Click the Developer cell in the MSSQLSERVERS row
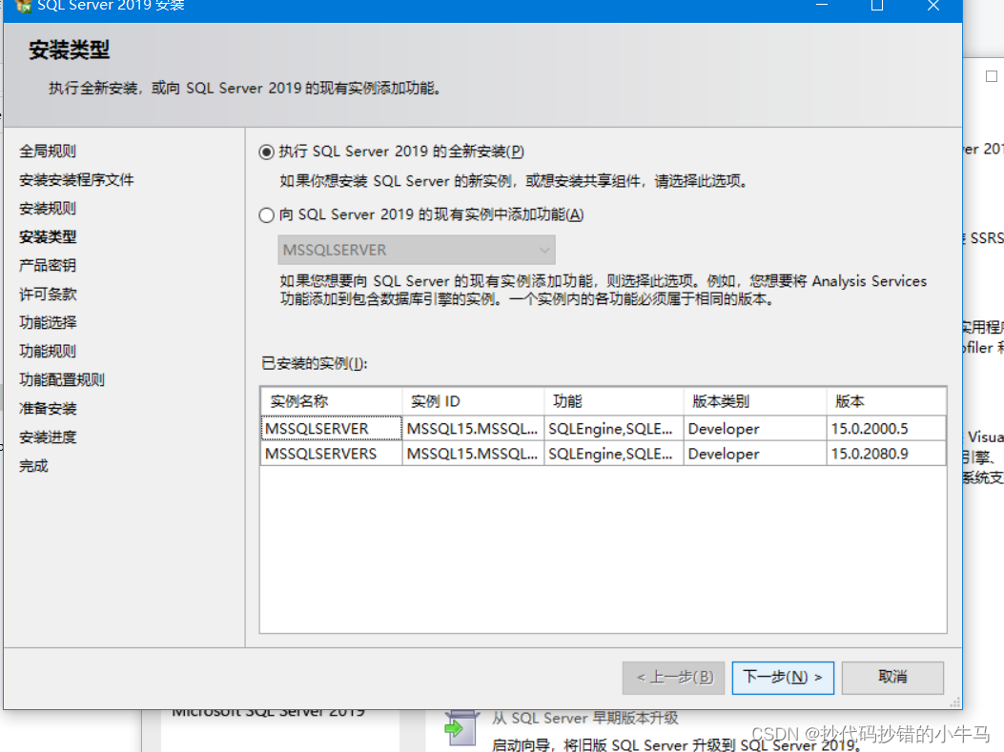 [x=755, y=453]
